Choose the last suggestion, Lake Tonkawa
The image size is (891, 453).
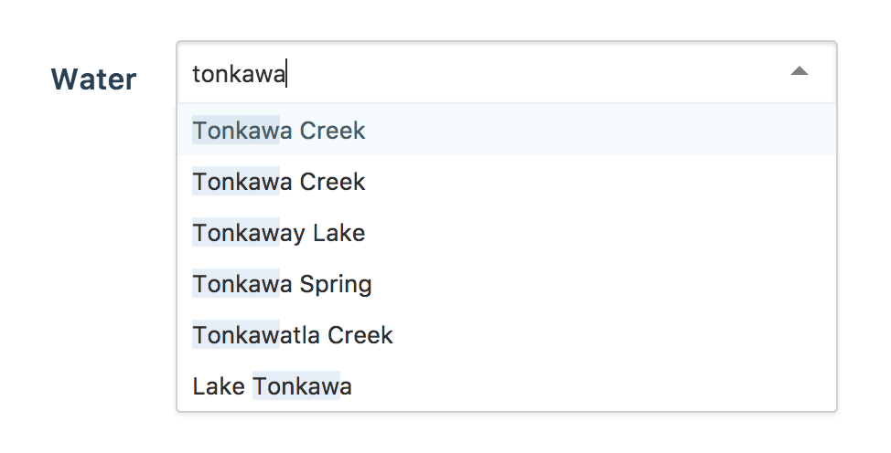tap(273, 386)
